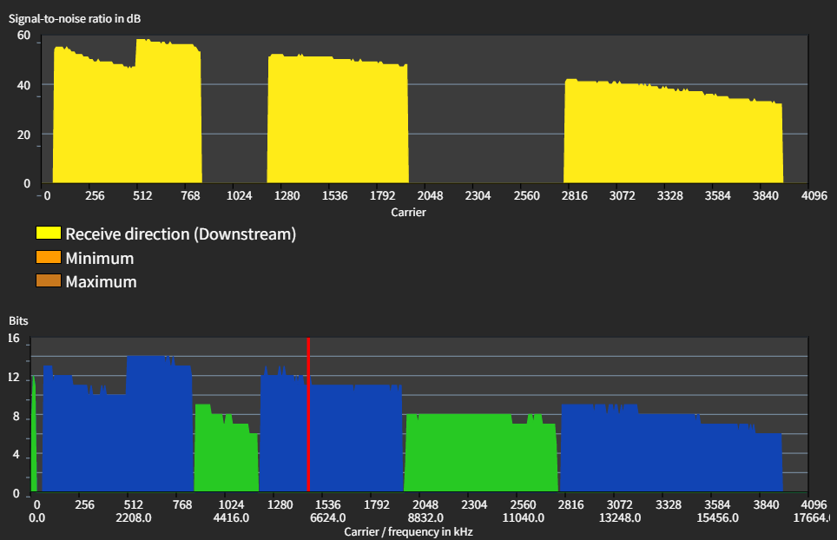Click the middle yellow SNR band near carrier 1536
837x540 pixels.
tap(337, 122)
